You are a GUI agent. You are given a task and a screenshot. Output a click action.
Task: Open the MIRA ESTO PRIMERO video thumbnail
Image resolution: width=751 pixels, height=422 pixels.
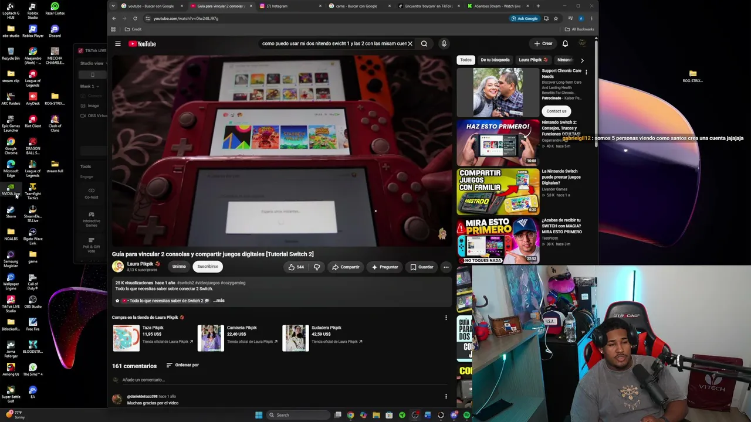[x=498, y=240]
